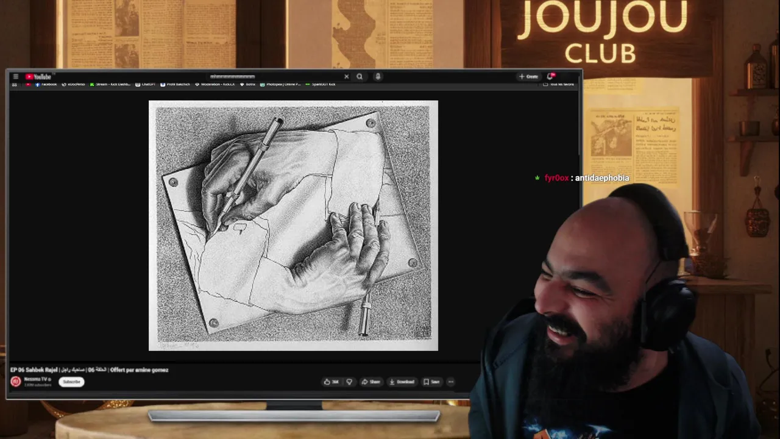Open the Stream - Kick Dashboard bookmark
The width and height of the screenshot is (780, 439).
[x=110, y=84]
